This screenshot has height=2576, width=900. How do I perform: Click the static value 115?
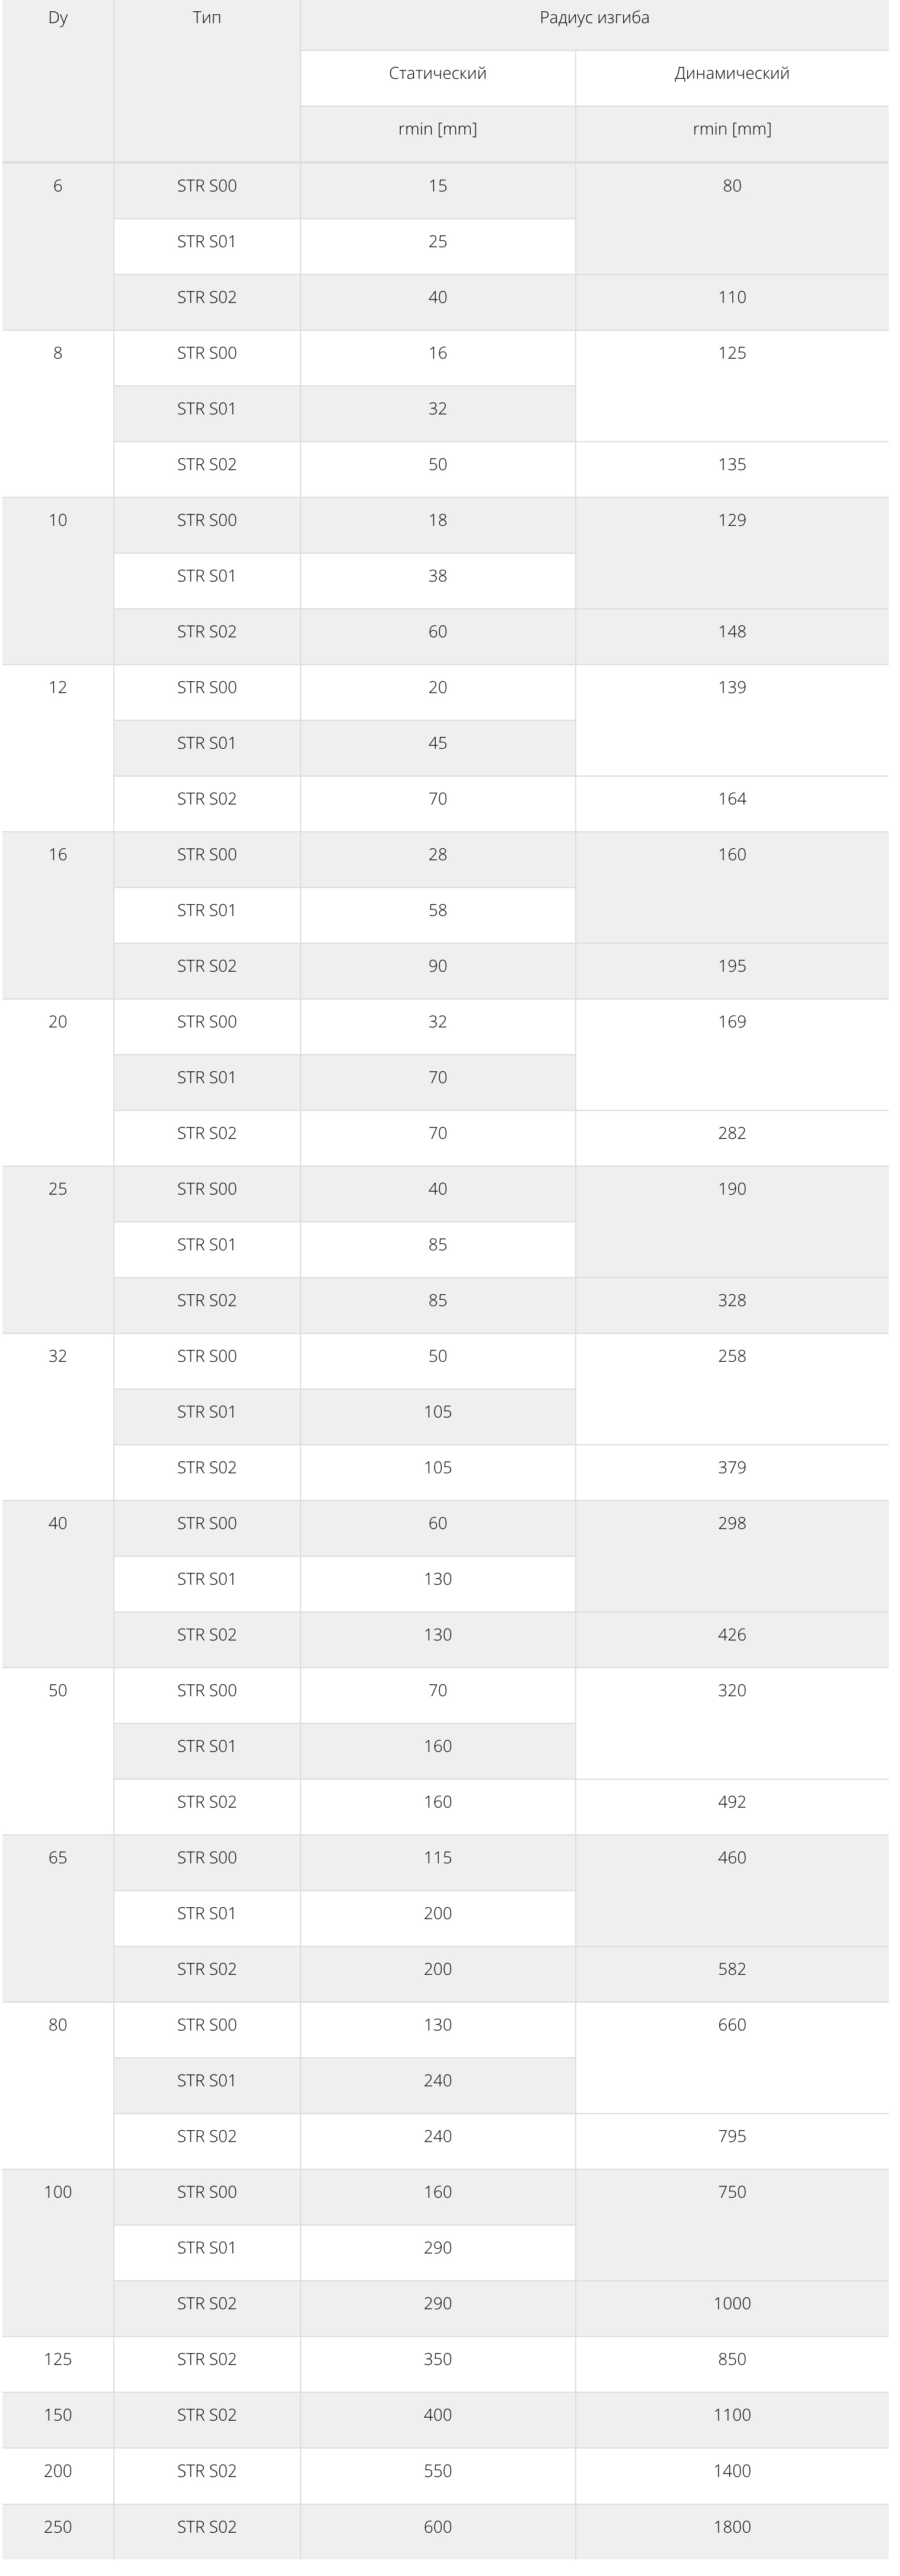[x=438, y=1857]
